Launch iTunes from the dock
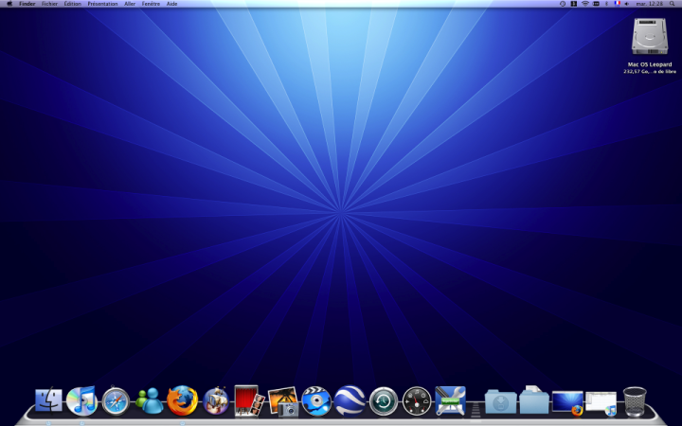This screenshot has height=426, width=682. click(81, 400)
